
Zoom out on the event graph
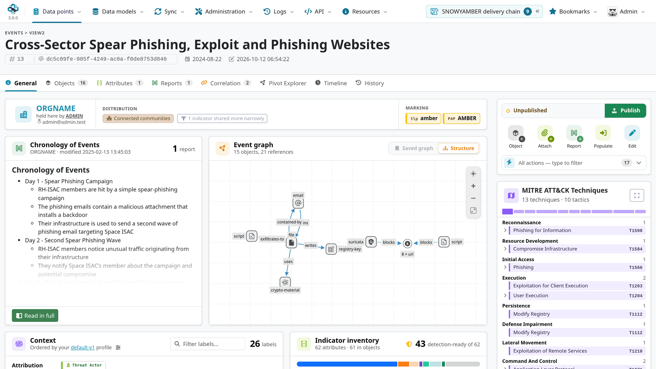point(473,198)
